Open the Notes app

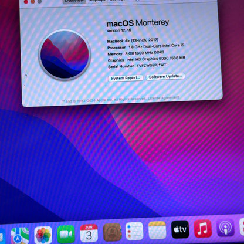point(157,231)
